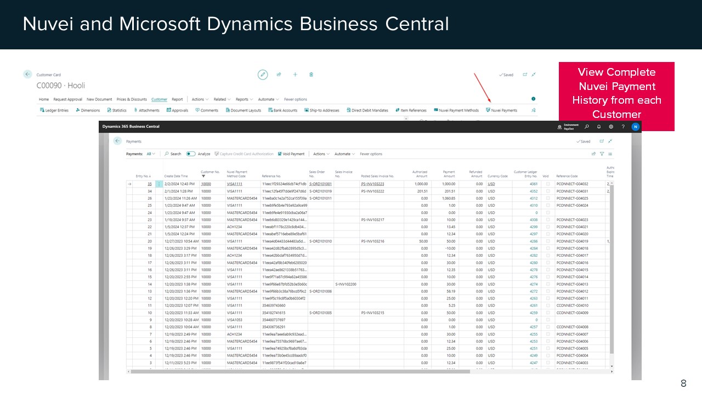Viewport: 702px width, 395px height.
Task: Open Nuvei Payments from customer ribbon
Action: [x=501, y=110]
